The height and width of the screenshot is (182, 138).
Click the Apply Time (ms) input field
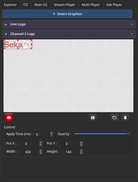(42, 135)
